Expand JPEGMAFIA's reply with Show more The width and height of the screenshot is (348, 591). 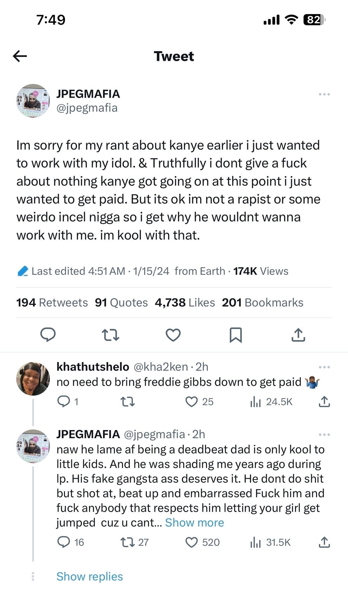click(194, 522)
